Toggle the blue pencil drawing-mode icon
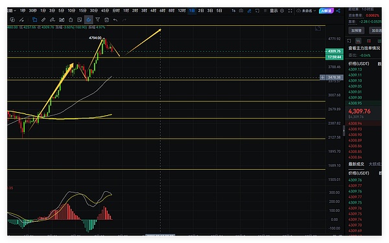Screen dimensions: 389x243 click(x=250, y=10)
